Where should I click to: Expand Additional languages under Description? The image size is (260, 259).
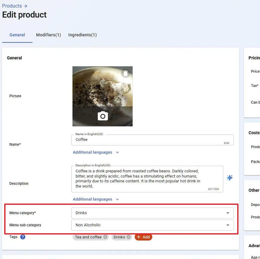[96, 199]
